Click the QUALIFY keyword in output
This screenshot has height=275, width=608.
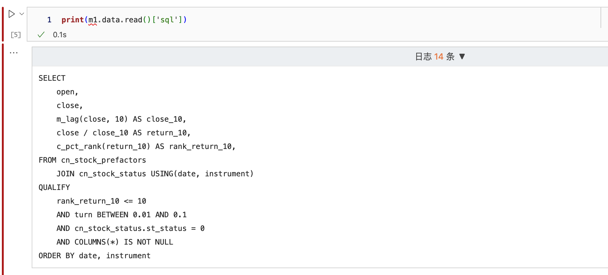pyautogui.click(x=54, y=187)
